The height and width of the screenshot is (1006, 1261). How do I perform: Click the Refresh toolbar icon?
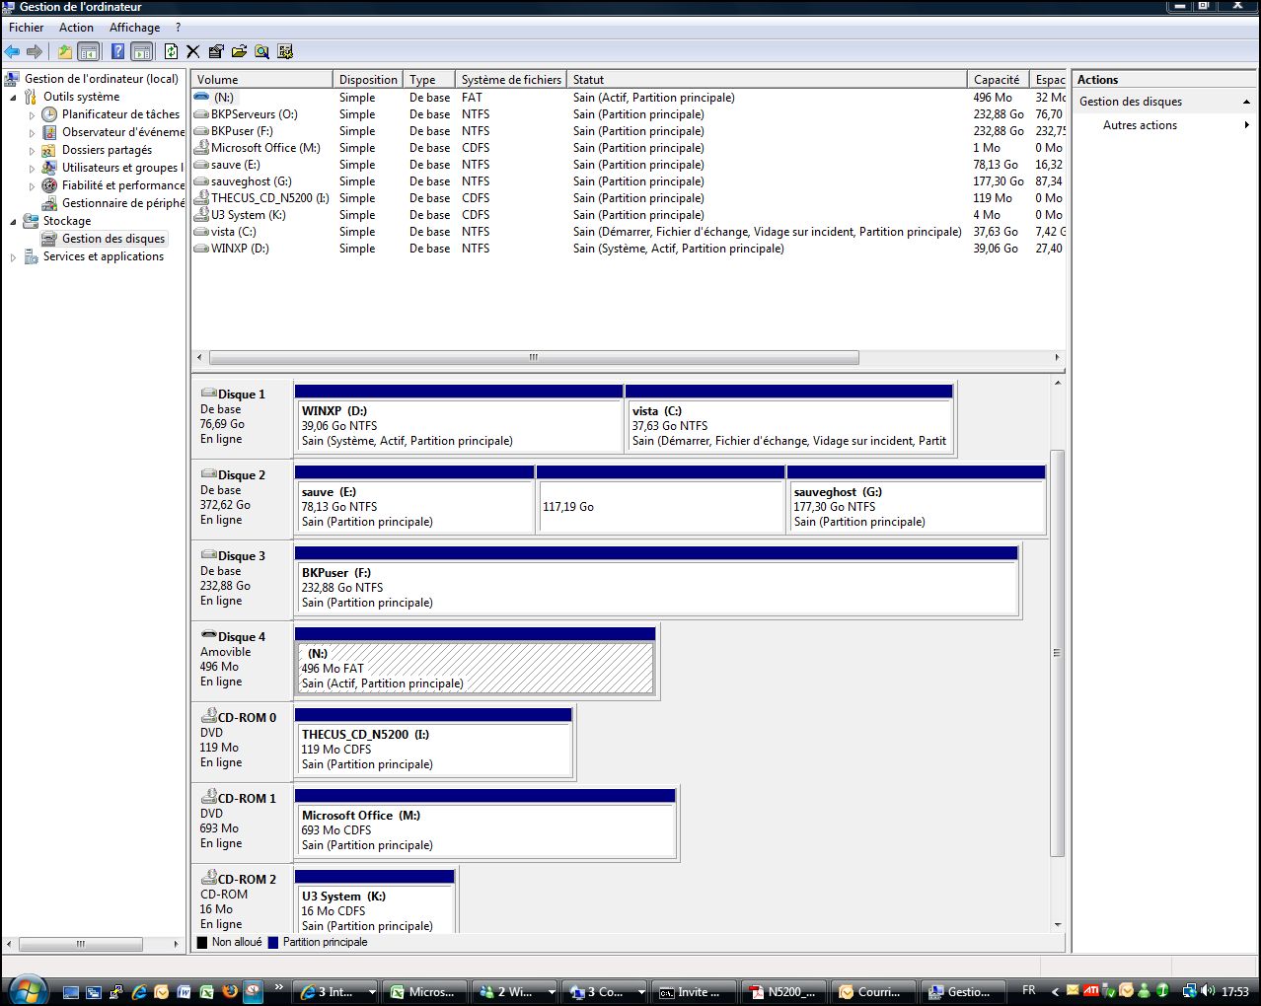click(x=171, y=51)
